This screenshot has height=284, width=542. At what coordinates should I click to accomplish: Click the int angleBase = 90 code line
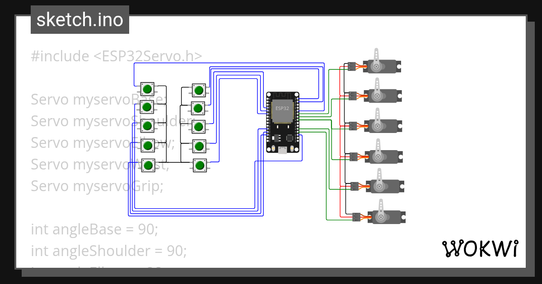[x=94, y=229]
